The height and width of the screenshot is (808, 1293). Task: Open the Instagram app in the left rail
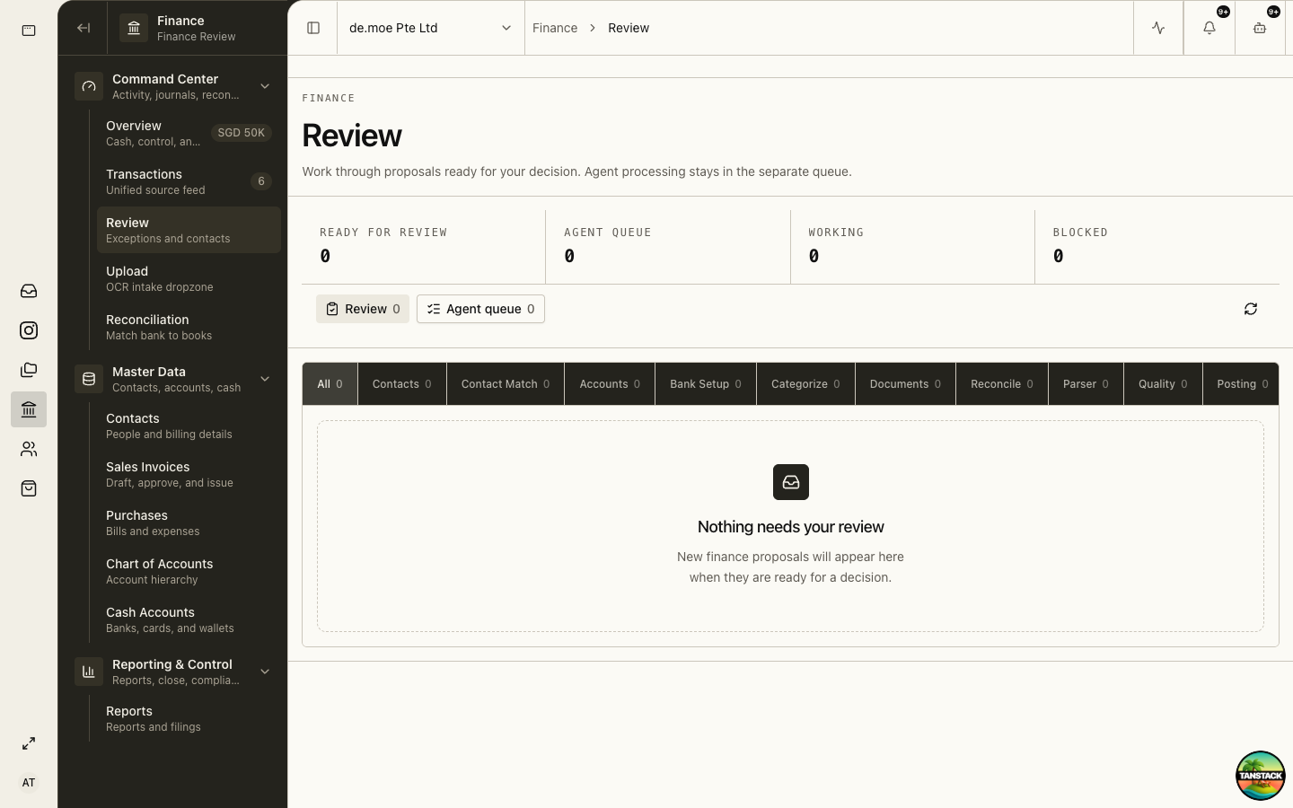point(29,330)
